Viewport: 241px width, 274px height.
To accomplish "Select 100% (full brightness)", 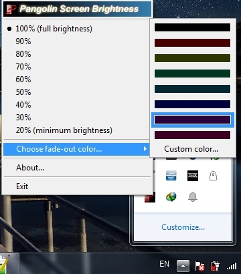I will pyautogui.click(x=76, y=29).
